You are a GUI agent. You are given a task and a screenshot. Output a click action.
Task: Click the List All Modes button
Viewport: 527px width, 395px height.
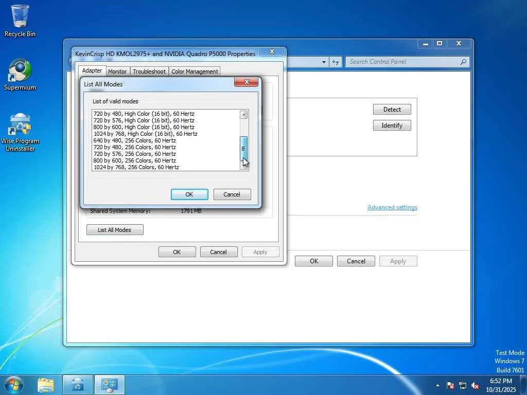[115, 230]
